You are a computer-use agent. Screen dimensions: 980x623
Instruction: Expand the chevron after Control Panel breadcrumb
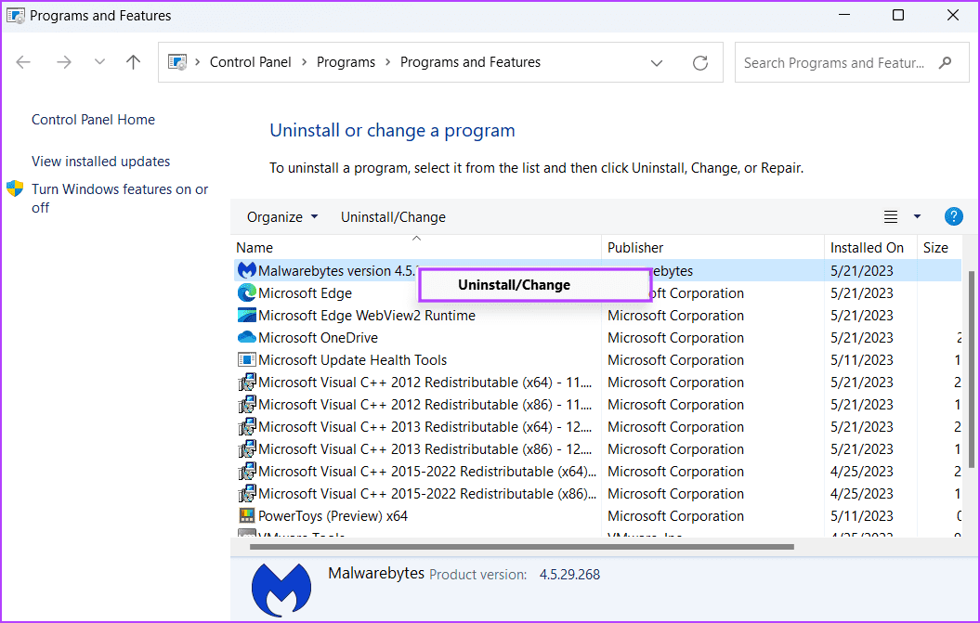coord(305,62)
